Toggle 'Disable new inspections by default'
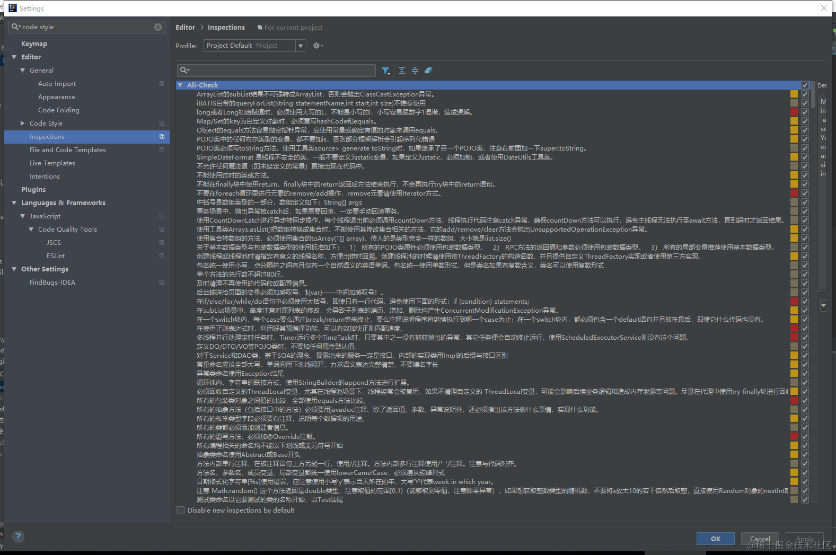This screenshot has width=836, height=555. click(x=181, y=510)
